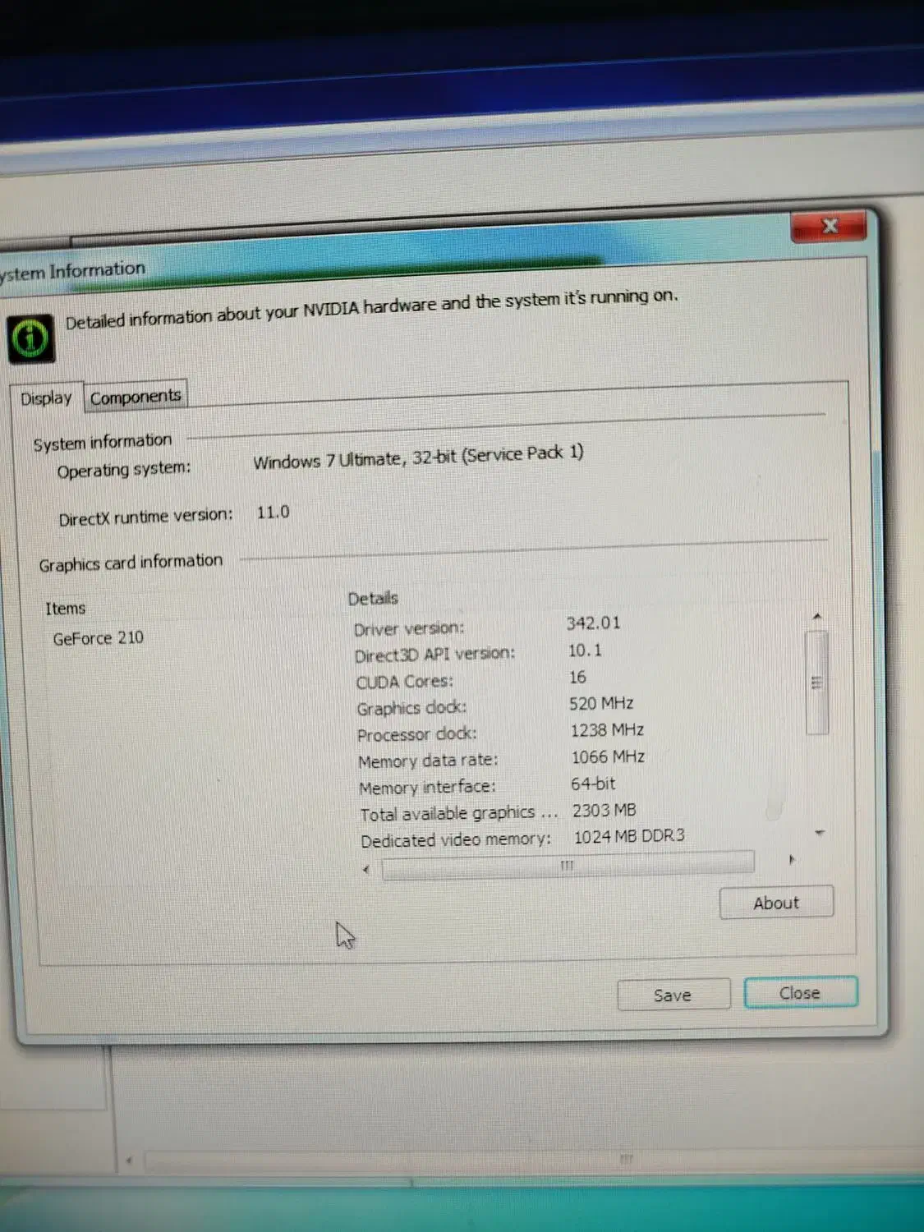Click the Windows 7 Ultimate operating system text
924x1232 pixels.
pos(418,457)
